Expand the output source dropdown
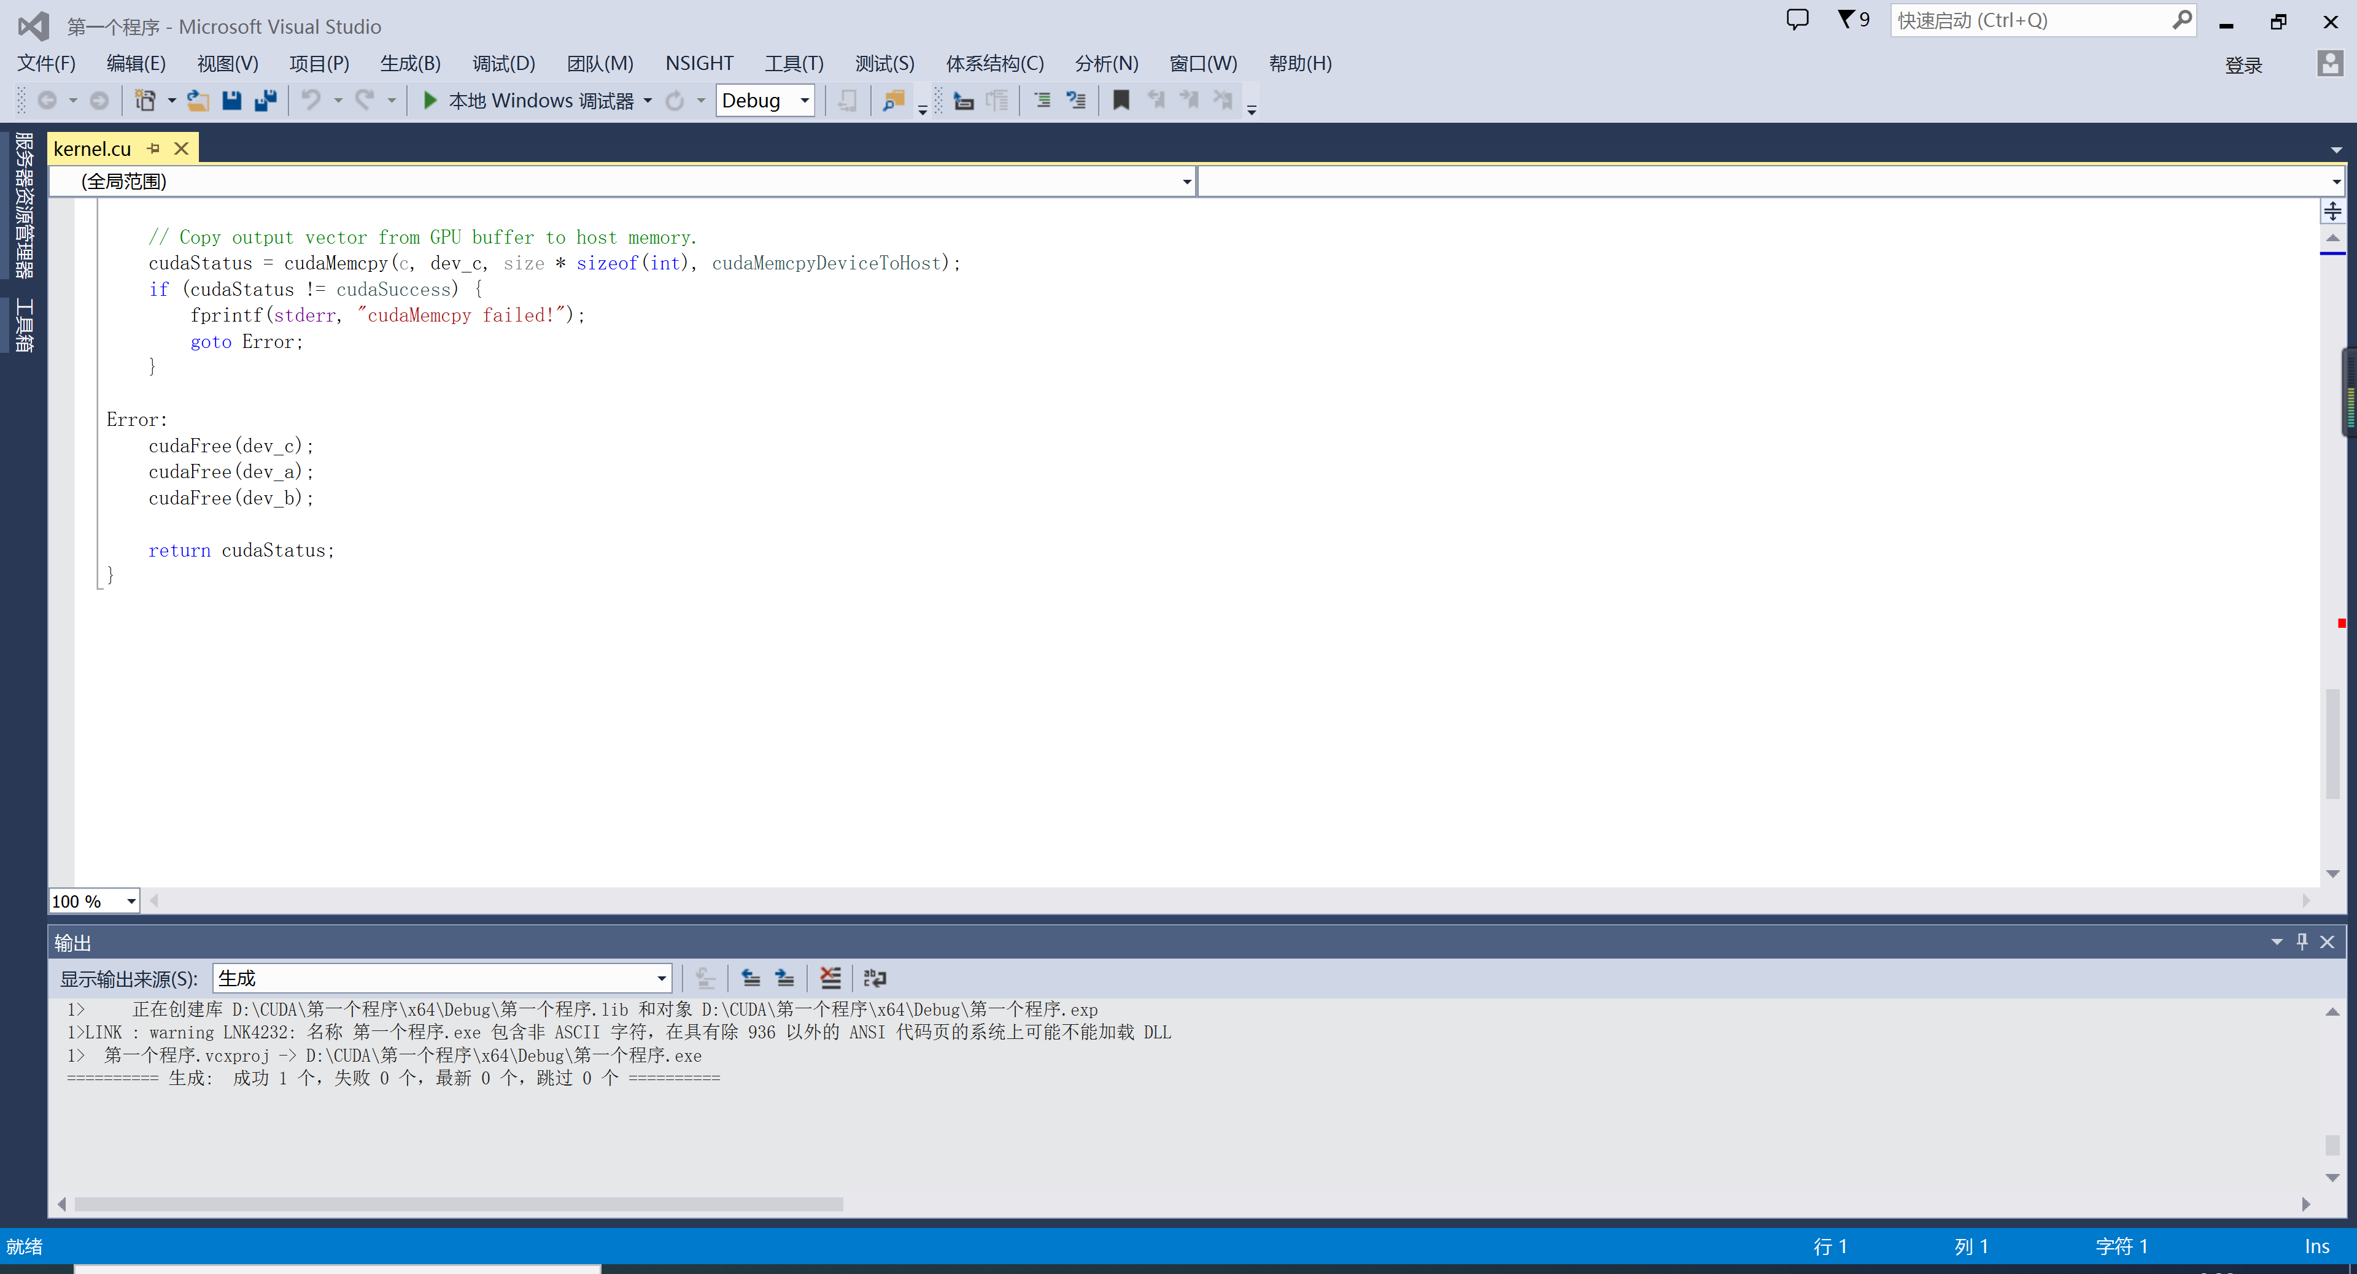Screen dimensions: 2357x1274 click(662, 978)
